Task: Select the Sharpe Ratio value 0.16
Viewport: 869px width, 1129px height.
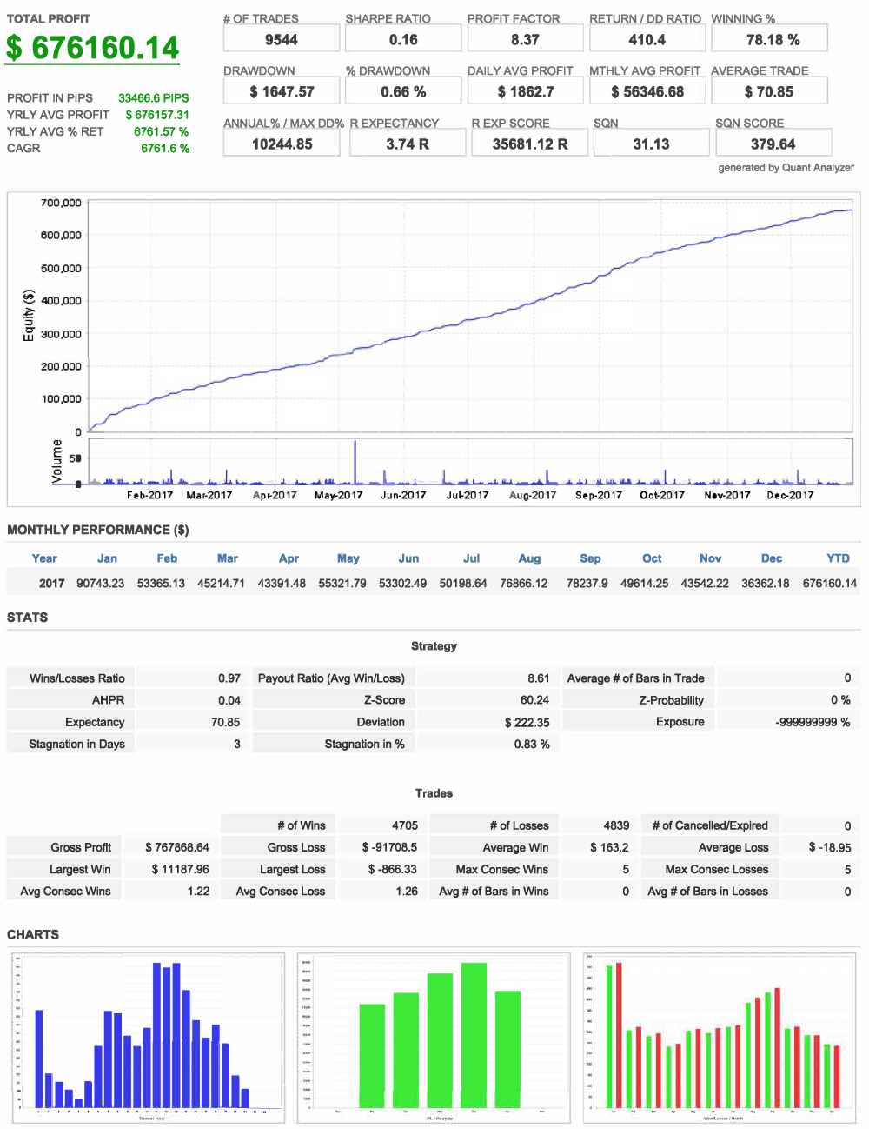Action: click(403, 39)
